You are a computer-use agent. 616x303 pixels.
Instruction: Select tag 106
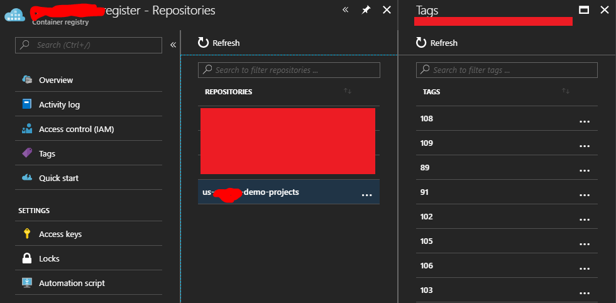click(x=507, y=266)
